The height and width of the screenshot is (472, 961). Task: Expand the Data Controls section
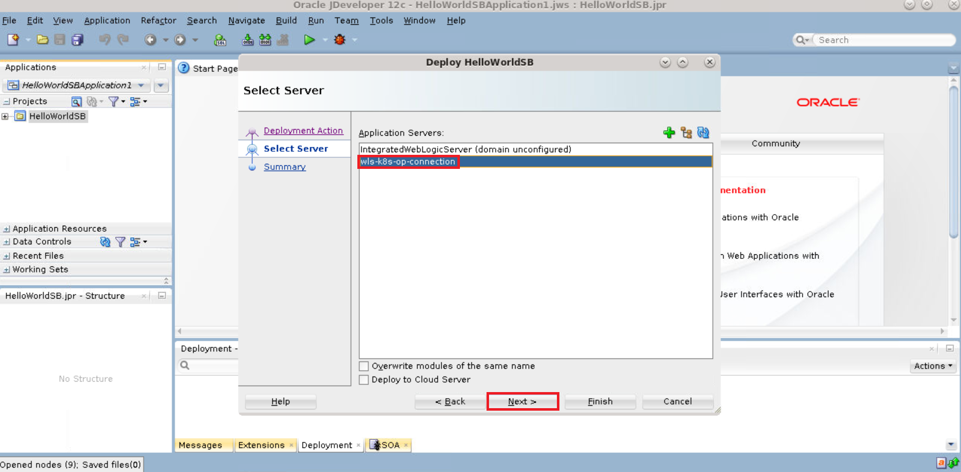[7, 242]
